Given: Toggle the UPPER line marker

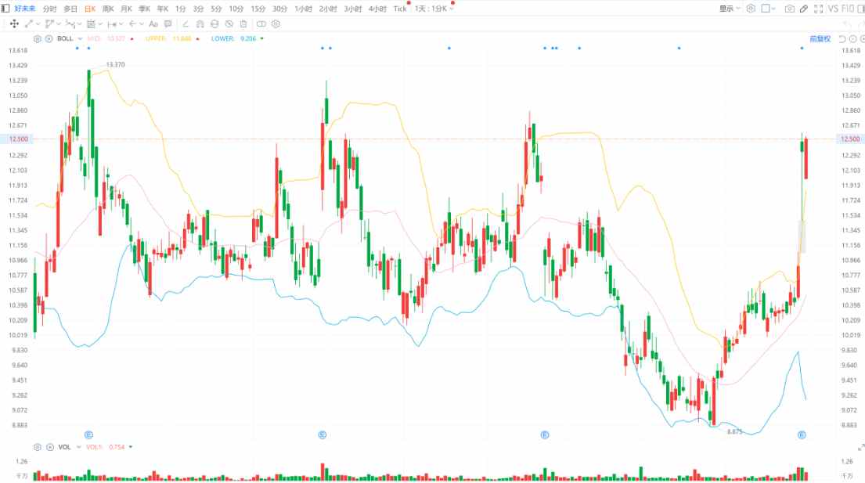Looking at the screenshot, I should (x=197, y=39).
